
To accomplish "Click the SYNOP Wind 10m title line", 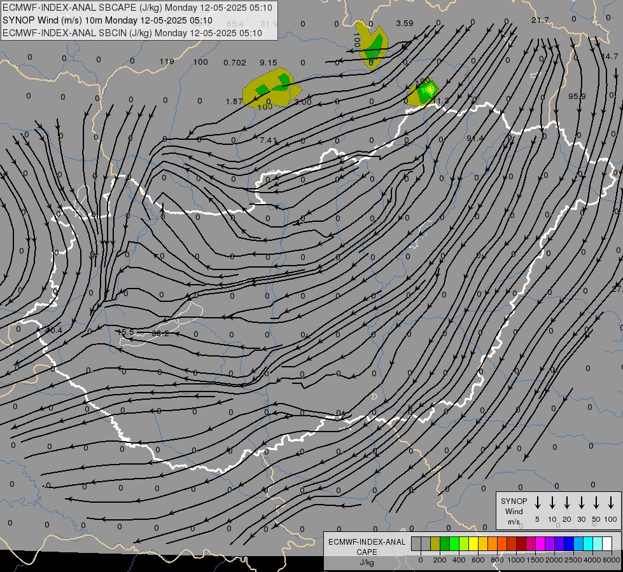I will pos(108,20).
